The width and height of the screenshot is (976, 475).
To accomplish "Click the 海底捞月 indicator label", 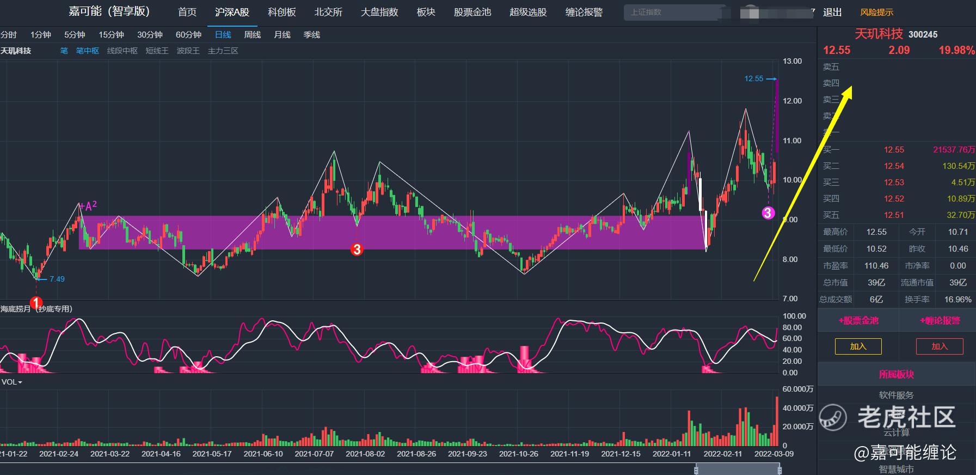I will [x=36, y=309].
